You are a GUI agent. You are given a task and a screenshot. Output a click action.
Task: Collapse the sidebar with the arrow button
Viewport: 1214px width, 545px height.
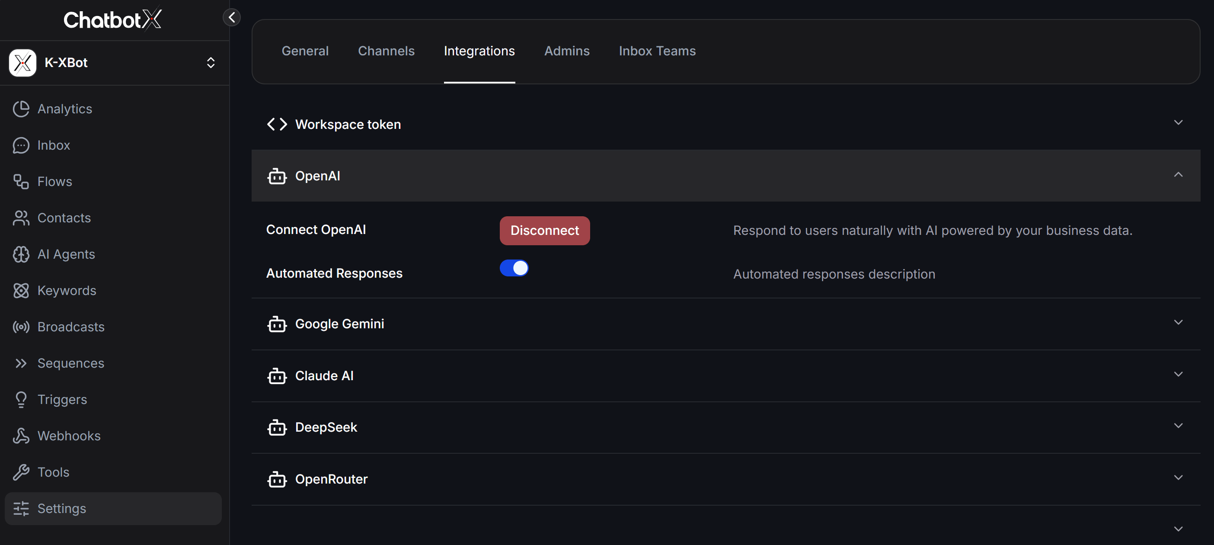click(231, 17)
